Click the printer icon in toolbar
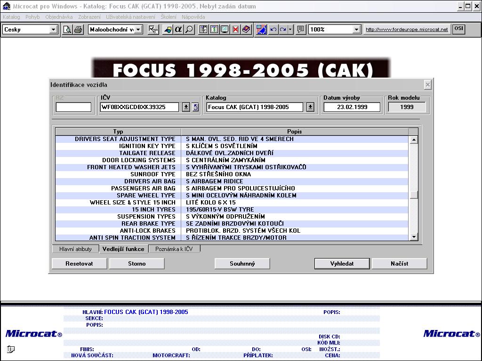This screenshot has width=482, height=361. [78, 30]
